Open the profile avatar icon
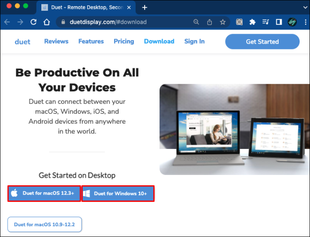 [x=292, y=22]
